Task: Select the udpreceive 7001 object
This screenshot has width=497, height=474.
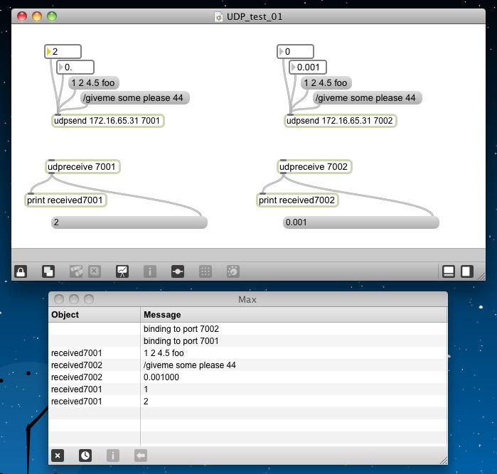Action: click(82, 167)
